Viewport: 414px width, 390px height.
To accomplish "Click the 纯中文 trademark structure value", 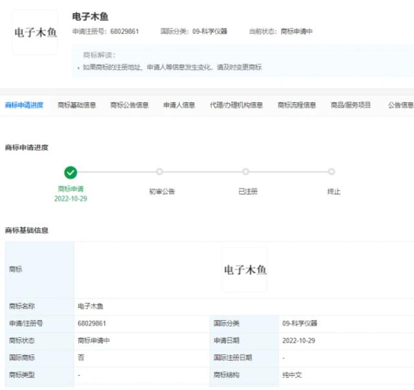I will (x=292, y=374).
